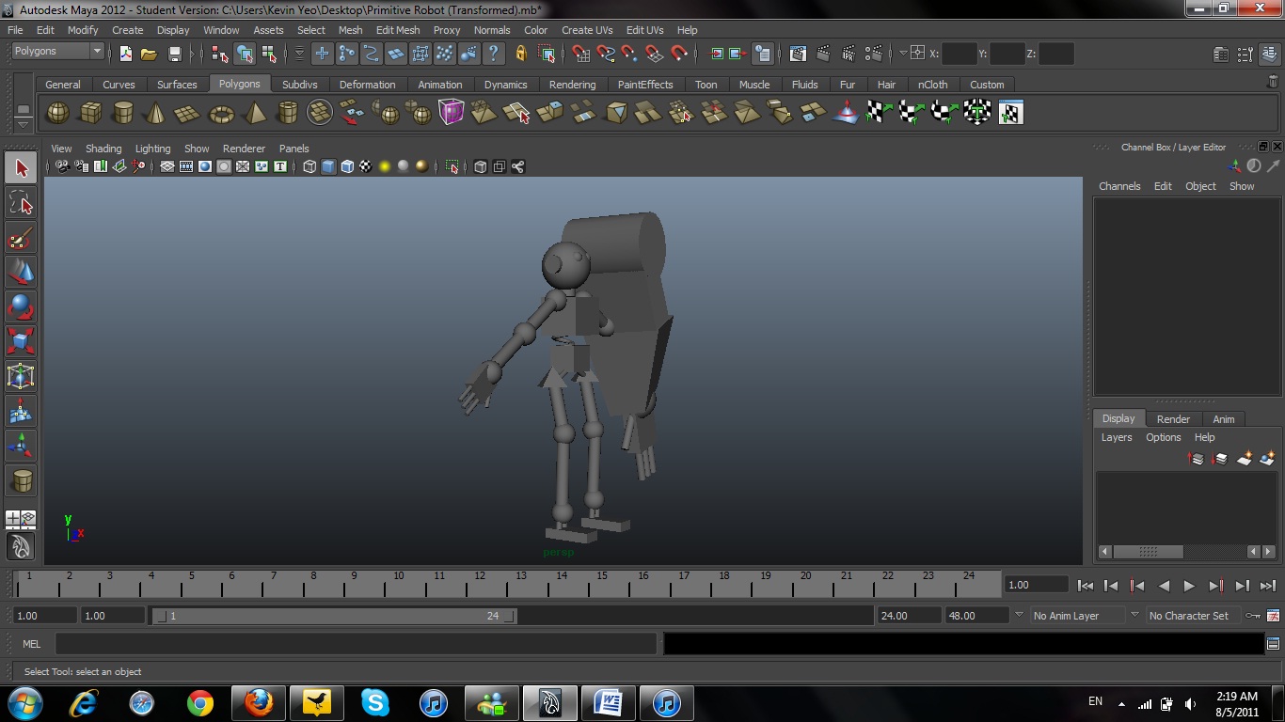The height and width of the screenshot is (722, 1285).
Task: Switch to the Rendering shelf tab
Action: click(x=572, y=85)
